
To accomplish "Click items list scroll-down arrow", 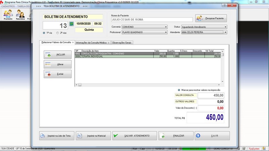I will point(223,82).
